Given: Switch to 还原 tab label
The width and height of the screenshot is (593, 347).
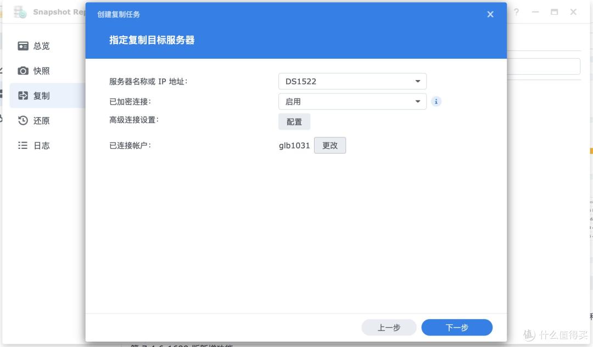Looking at the screenshot, I should point(42,121).
